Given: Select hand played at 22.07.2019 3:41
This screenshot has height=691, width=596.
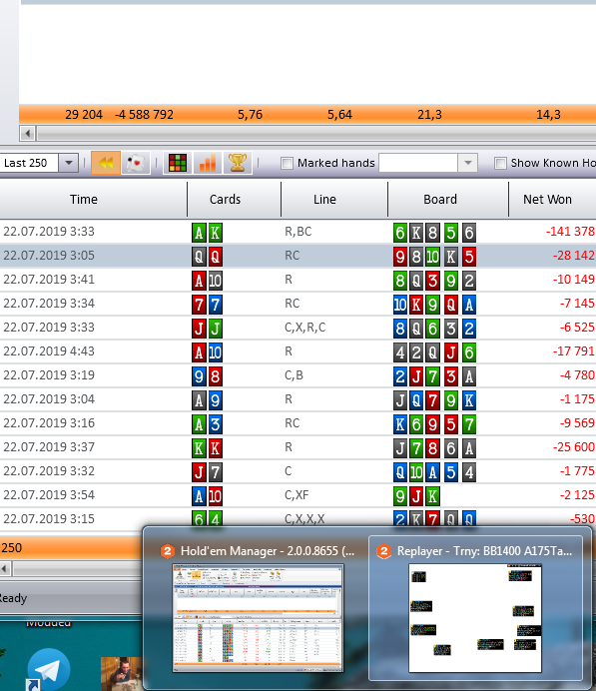Looking at the screenshot, I should pos(298,280).
